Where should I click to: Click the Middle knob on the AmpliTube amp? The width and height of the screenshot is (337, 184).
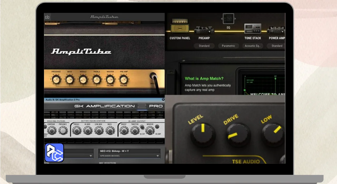coord(83,79)
